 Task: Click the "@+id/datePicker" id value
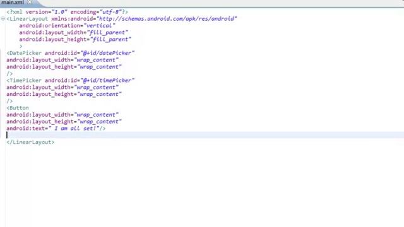pyautogui.click(x=107, y=53)
